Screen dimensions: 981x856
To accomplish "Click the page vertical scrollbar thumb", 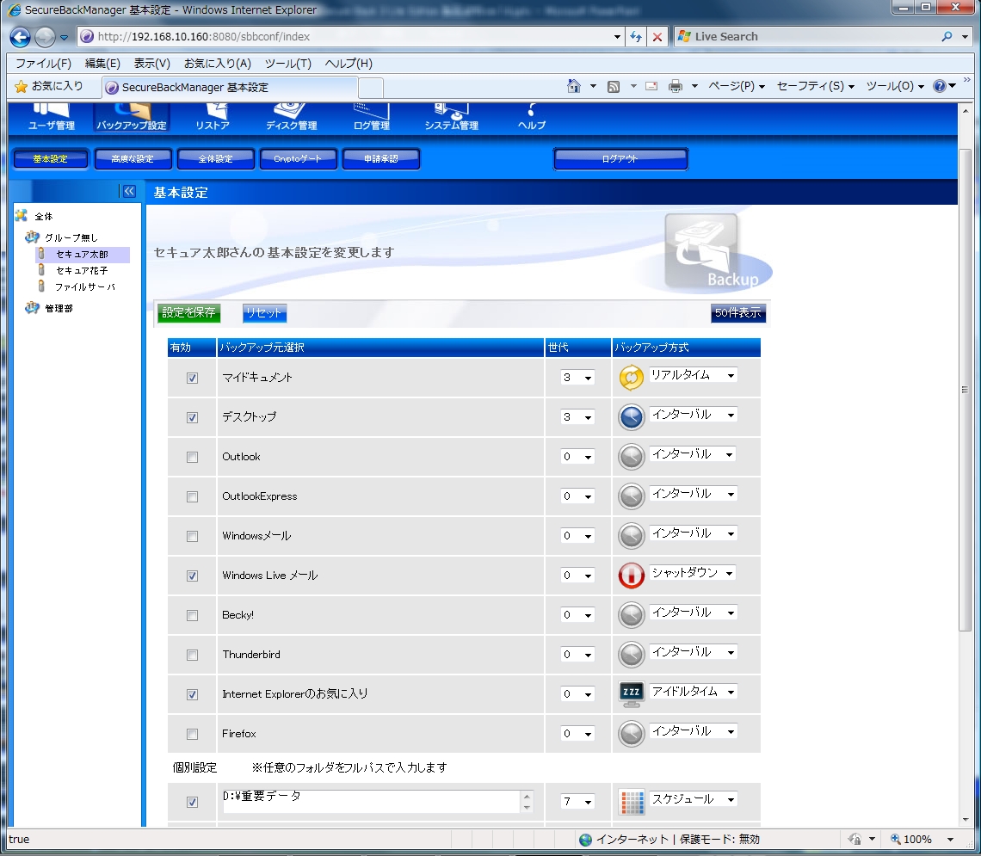I will 965,389.
